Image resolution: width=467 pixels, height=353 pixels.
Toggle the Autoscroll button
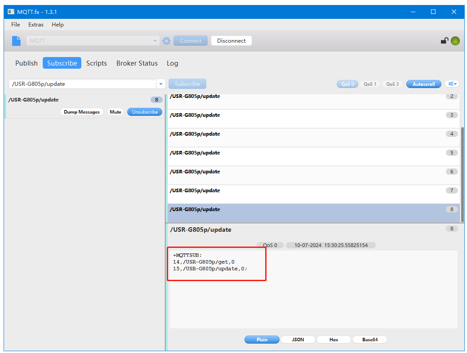[x=423, y=84]
